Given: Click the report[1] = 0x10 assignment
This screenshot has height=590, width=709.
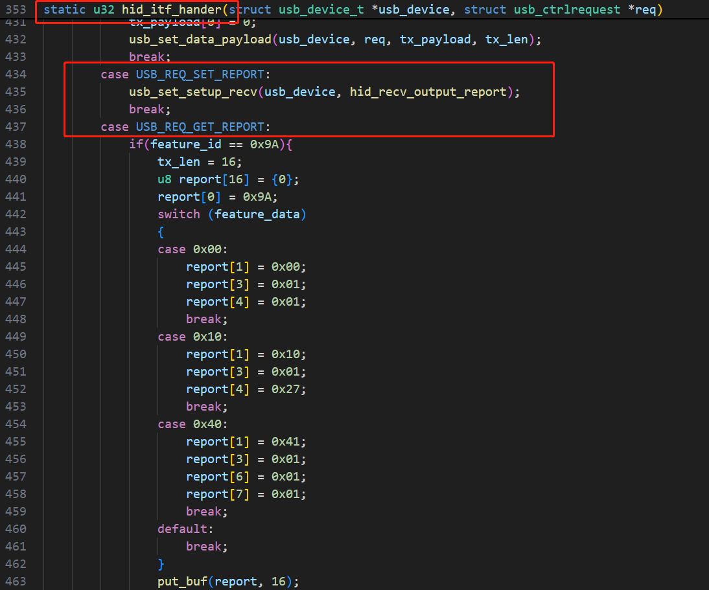Looking at the screenshot, I should tap(246, 355).
